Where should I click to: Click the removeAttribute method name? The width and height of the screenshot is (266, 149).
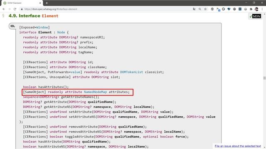83,127
